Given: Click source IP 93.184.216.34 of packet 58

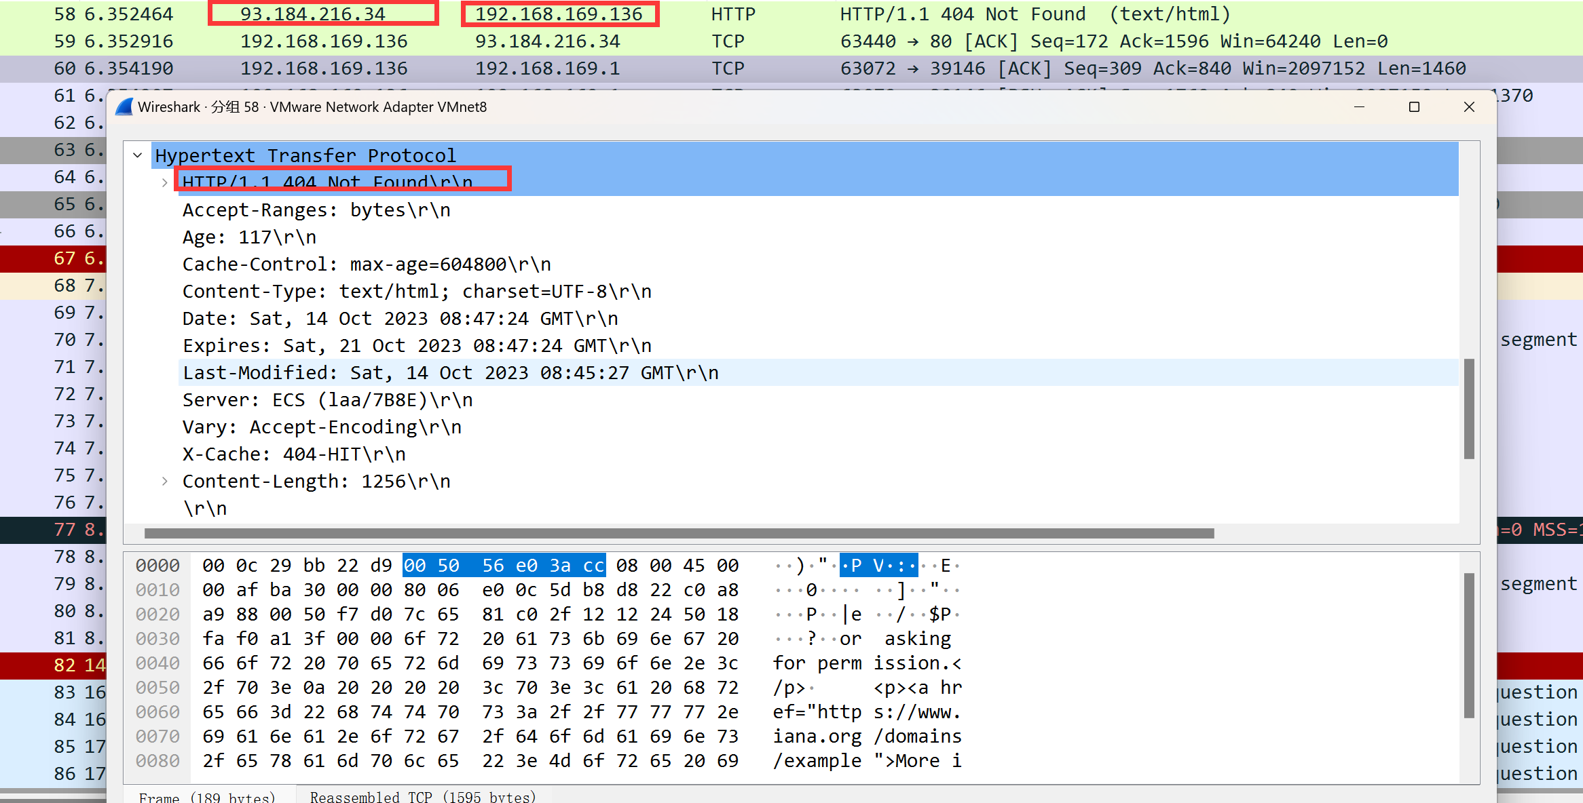Looking at the screenshot, I should click(x=313, y=14).
